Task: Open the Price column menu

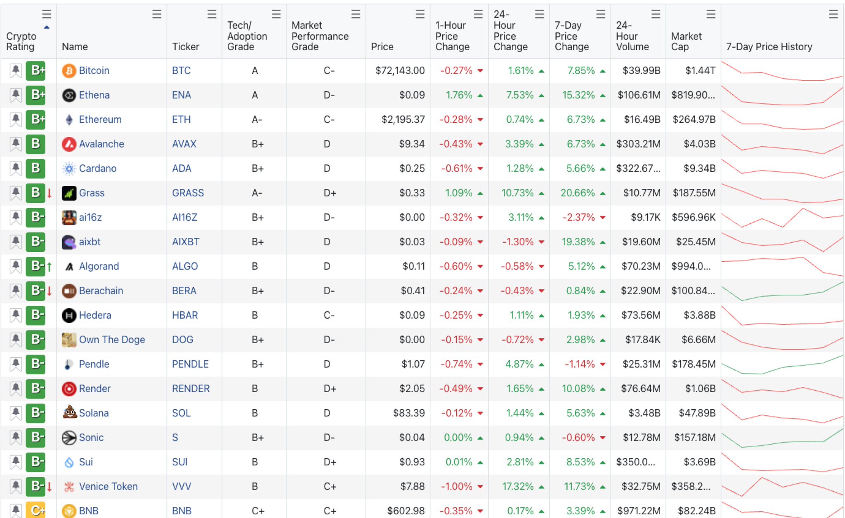Action: 420,14
